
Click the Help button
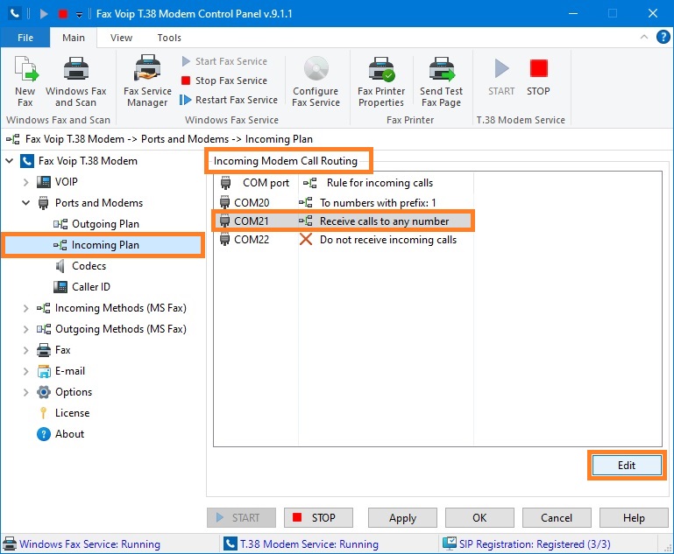click(634, 518)
